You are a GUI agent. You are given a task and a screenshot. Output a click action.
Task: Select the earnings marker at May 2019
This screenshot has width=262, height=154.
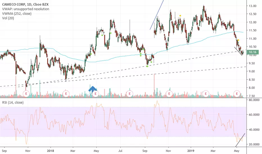237,94
